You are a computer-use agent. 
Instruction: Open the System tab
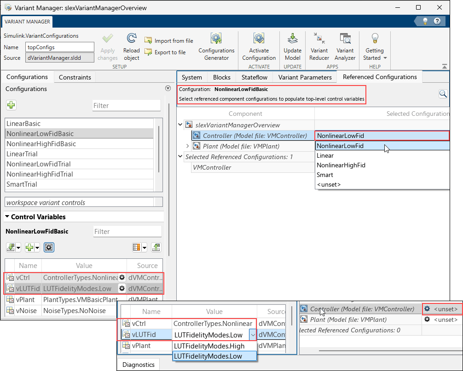(191, 77)
